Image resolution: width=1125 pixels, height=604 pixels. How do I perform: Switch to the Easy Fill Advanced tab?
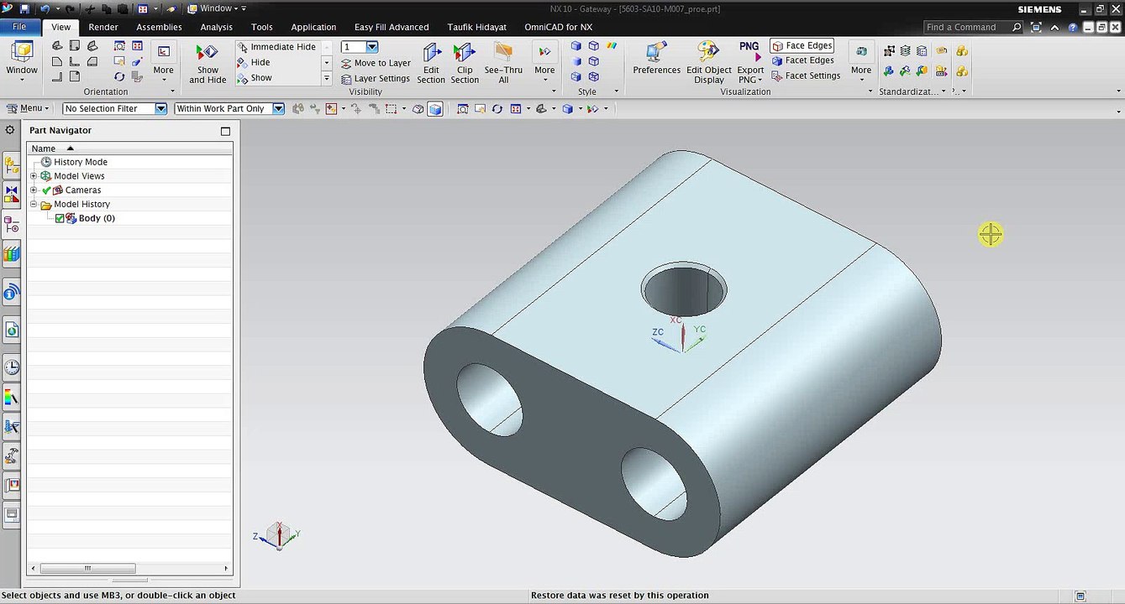392,27
